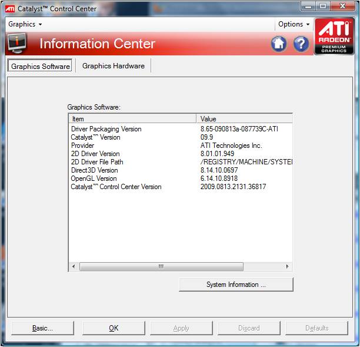Click the value 8.14.10.0697
Image resolution: width=360 pixels, height=347 pixels.
(x=219, y=170)
